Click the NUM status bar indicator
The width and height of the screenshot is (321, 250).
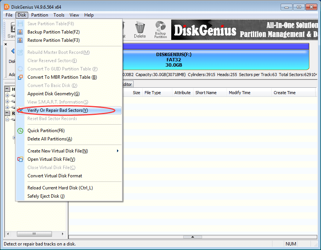click(291, 244)
